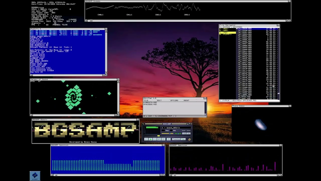The width and height of the screenshot is (321, 181).
Task: Click the START button at the bottom left
Action: pyautogui.click(x=35, y=176)
